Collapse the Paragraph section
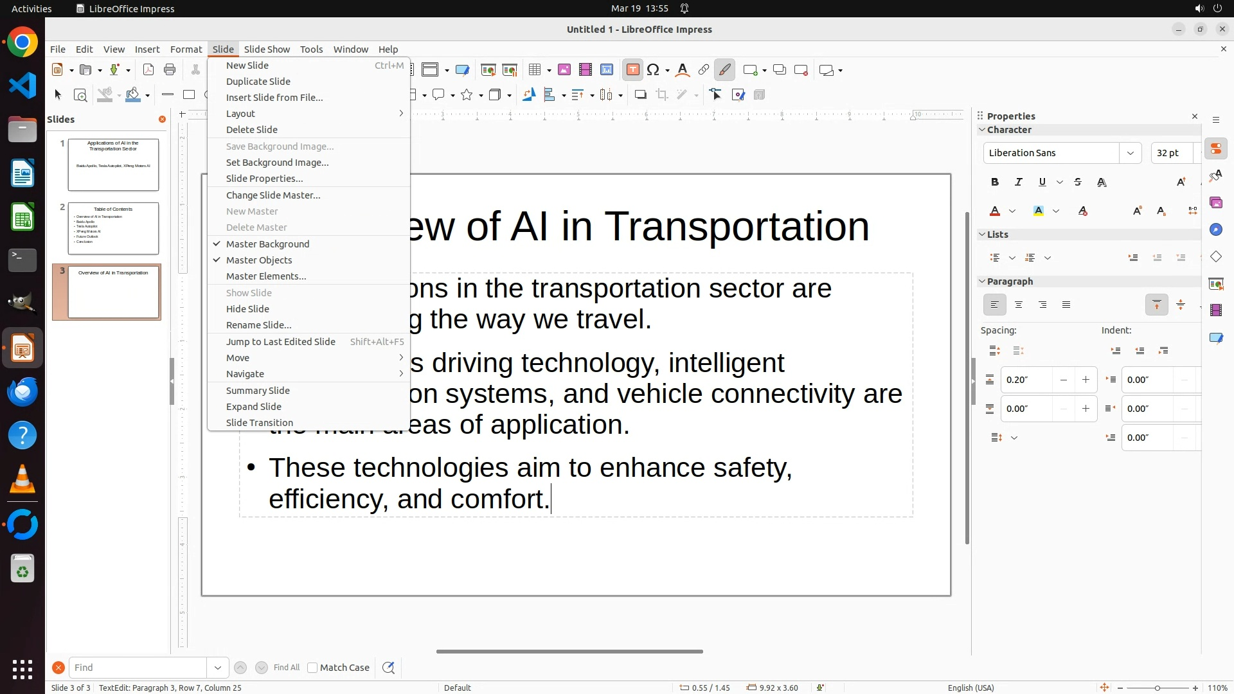Viewport: 1234px width, 694px height. [982, 281]
